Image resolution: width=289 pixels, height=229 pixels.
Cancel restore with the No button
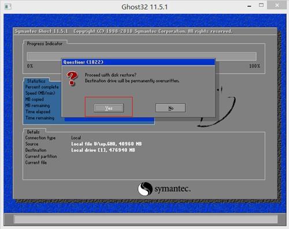pos(171,108)
